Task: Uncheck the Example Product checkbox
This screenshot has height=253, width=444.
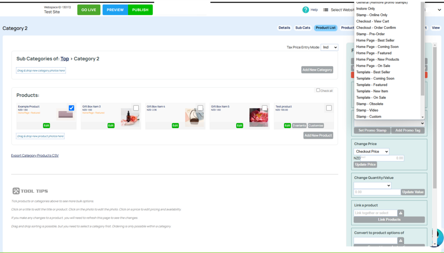Action: pyautogui.click(x=71, y=108)
